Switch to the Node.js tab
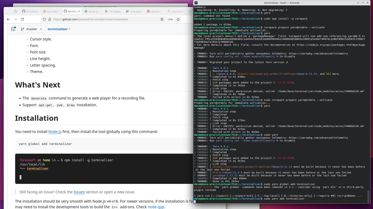This screenshot has height=209, width=373. point(92,11)
